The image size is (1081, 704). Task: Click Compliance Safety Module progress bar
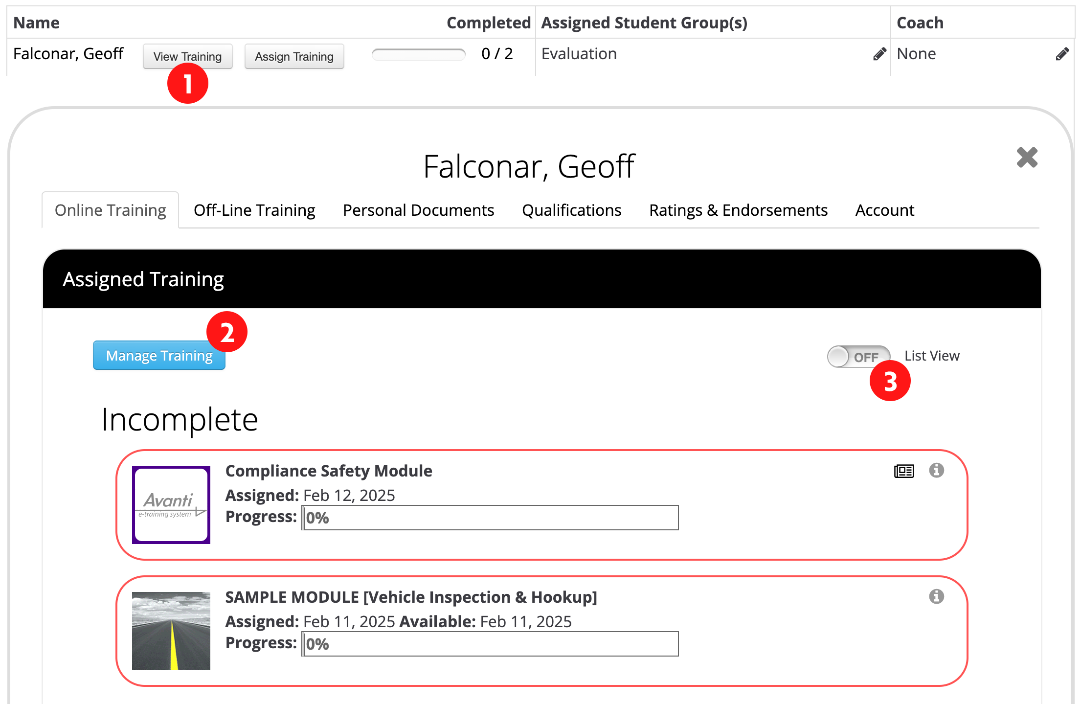tap(490, 518)
